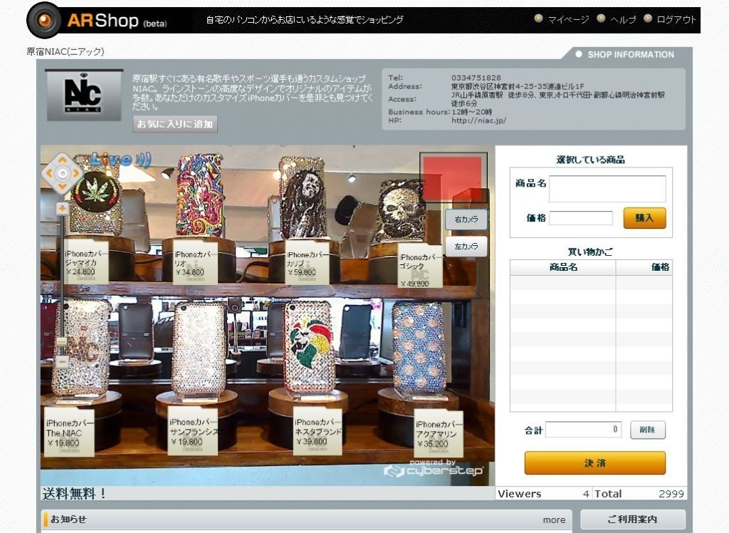Click the 削除 delete button

(x=648, y=430)
